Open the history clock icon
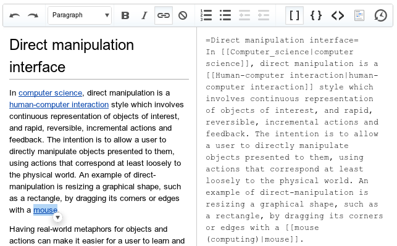 point(380,15)
